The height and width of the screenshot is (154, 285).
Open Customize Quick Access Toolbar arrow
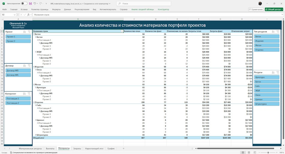point(46,4)
